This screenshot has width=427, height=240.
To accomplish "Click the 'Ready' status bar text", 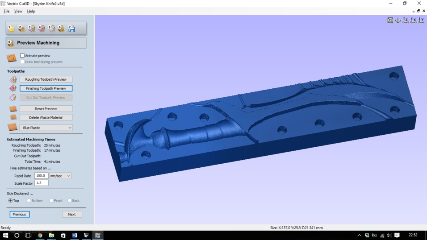I will [6, 228].
